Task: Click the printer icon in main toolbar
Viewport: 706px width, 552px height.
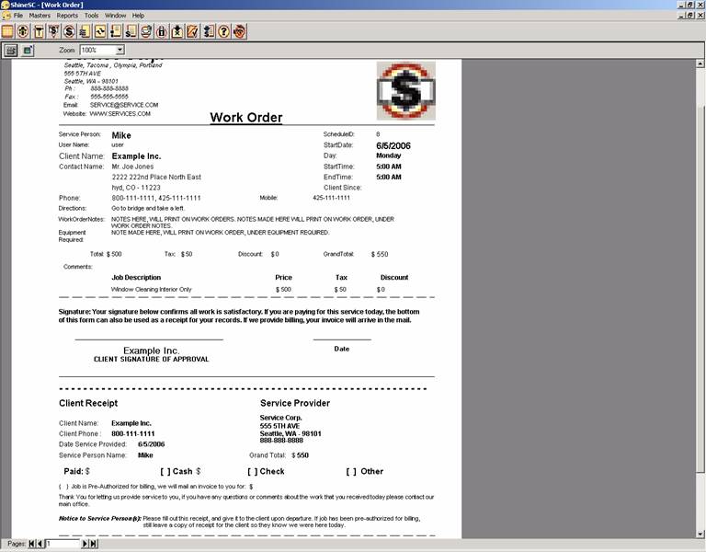Action: pos(146,31)
